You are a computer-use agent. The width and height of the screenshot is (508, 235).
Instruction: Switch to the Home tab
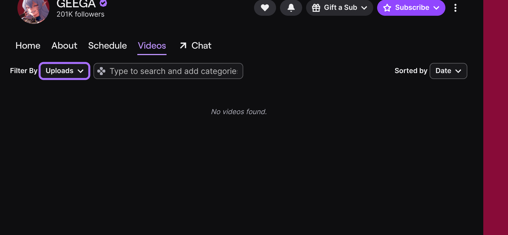[x=28, y=46]
